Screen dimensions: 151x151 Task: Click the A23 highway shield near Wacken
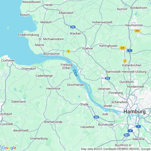(x=73, y=27)
